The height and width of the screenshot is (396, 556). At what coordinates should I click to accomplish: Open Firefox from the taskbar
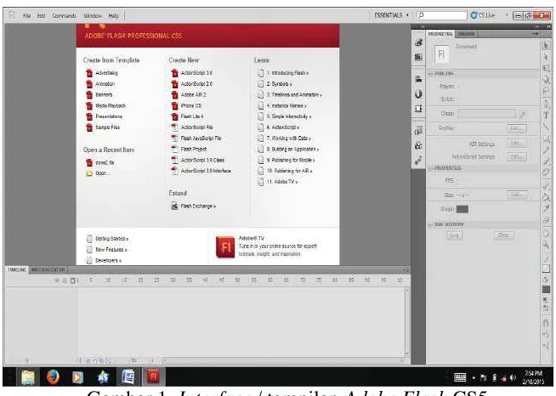coord(54,376)
